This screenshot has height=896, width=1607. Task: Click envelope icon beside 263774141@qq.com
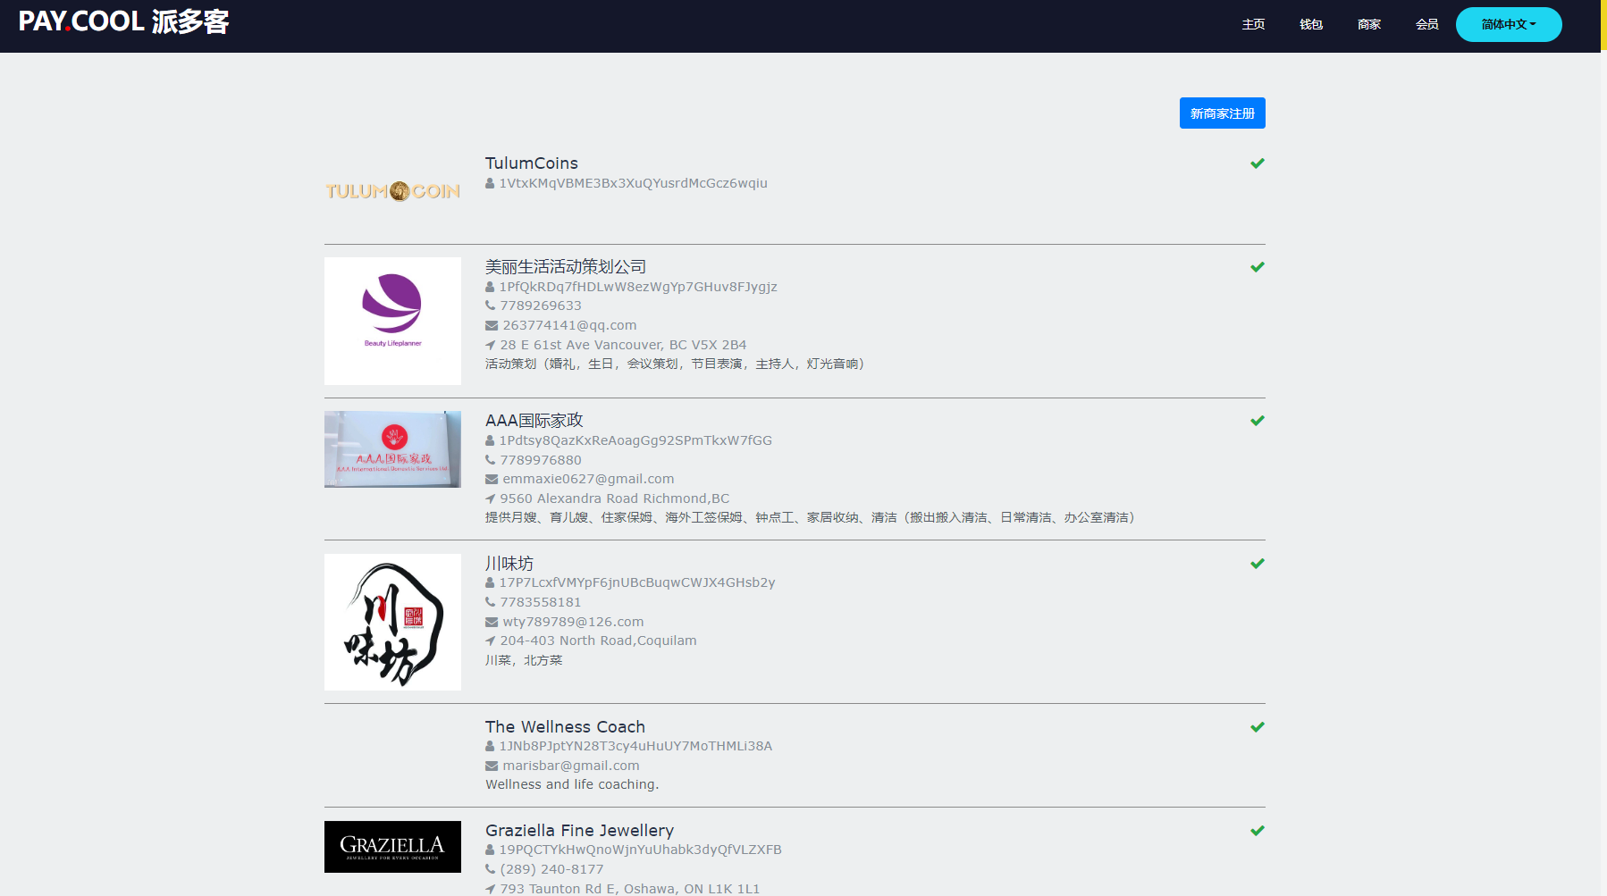pyautogui.click(x=492, y=325)
